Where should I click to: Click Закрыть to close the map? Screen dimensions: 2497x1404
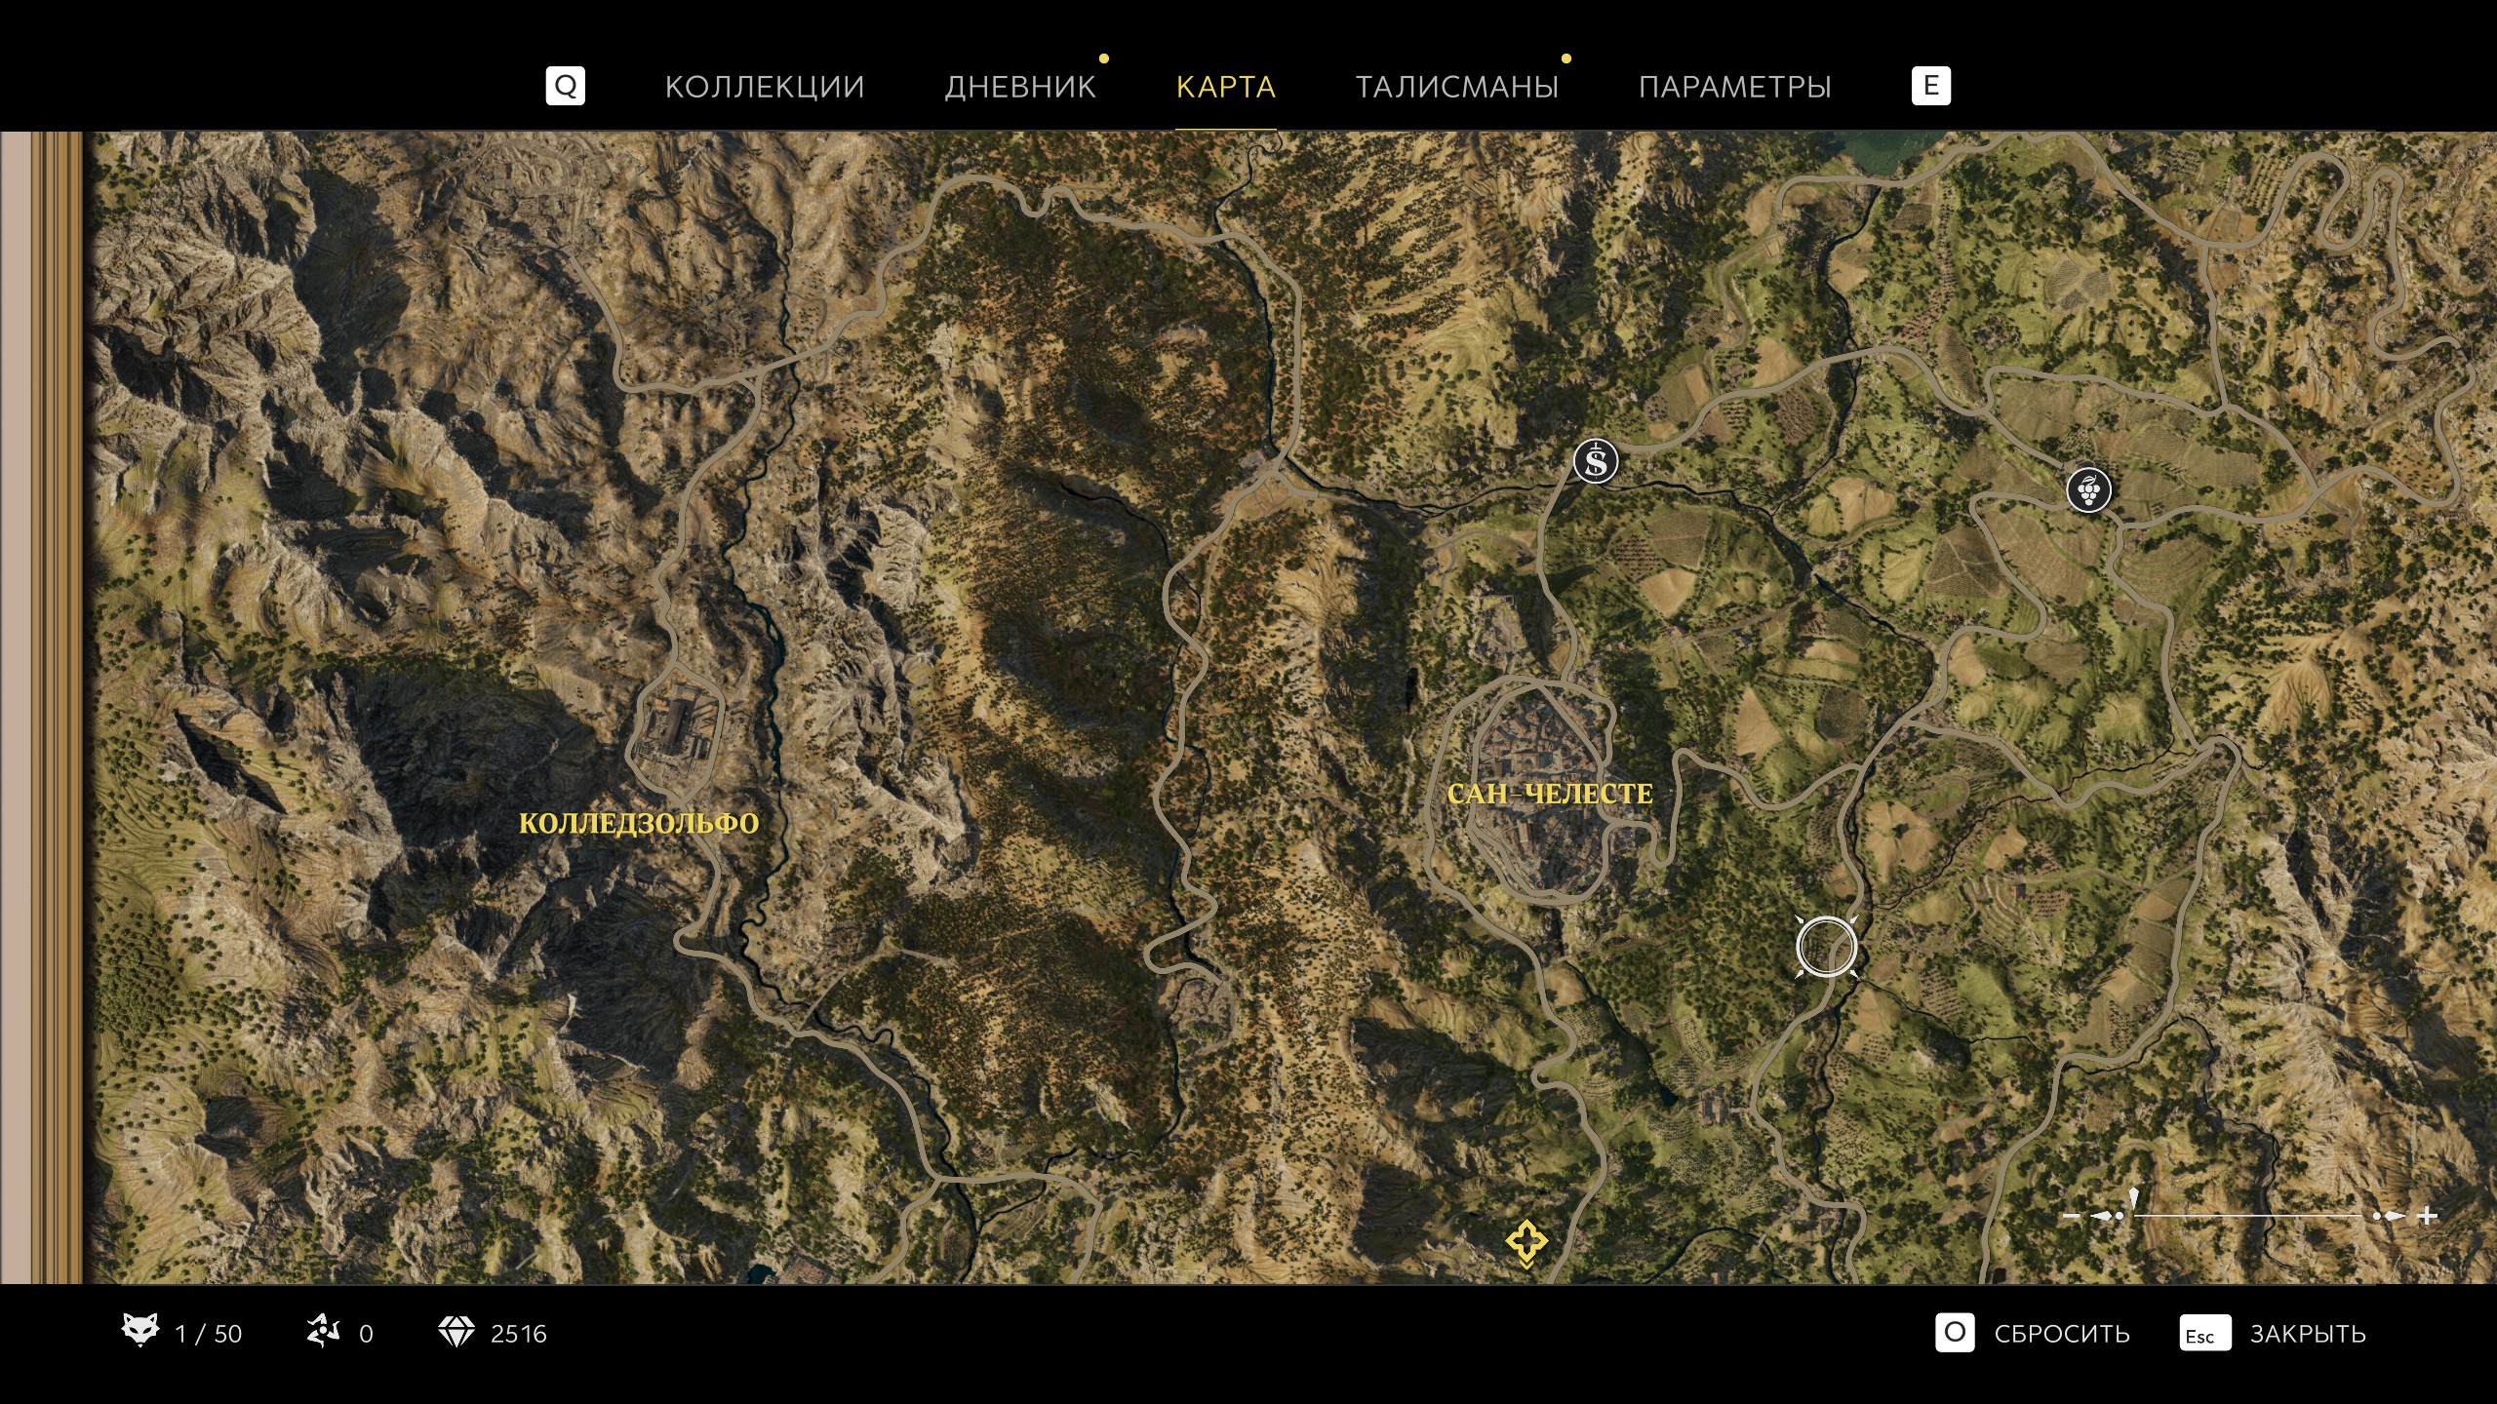click(x=2307, y=1334)
